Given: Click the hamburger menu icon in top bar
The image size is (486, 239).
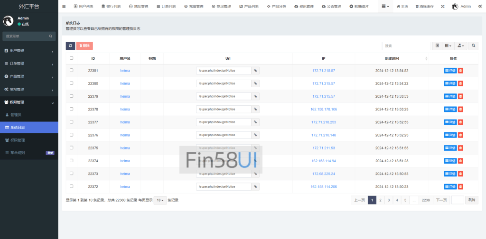Looking at the screenshot, I should (64, 6).
